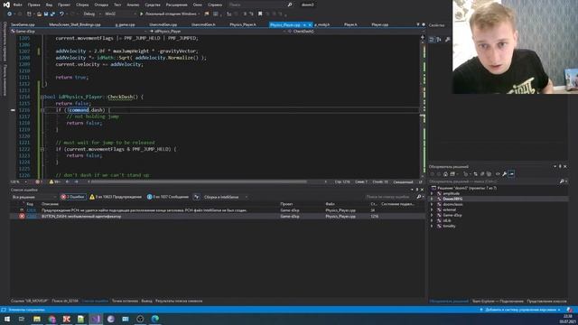Image resolution: width=578 pixels, height=325 pixels.
Task: Open the Справка menu
Action: tap(215, 5)
